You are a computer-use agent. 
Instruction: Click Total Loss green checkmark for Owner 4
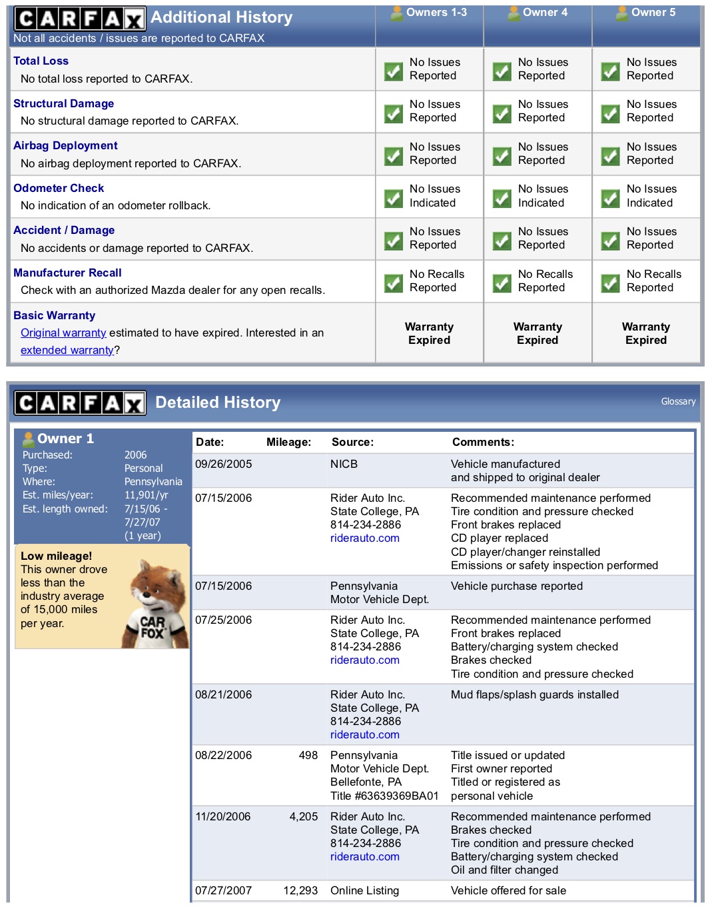click(x=502, y=71)
